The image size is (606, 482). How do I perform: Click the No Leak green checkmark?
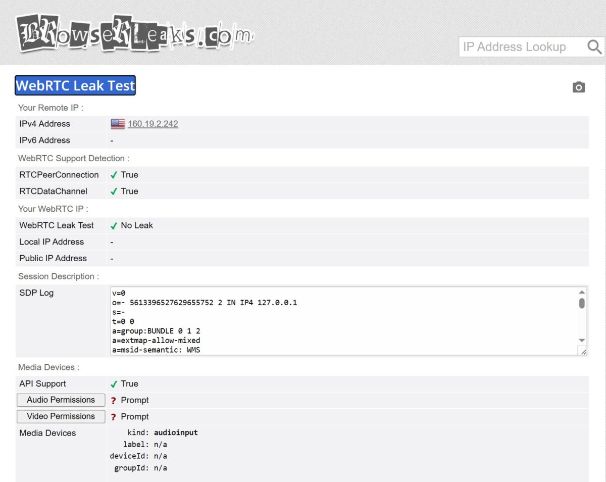click(114, 226)
